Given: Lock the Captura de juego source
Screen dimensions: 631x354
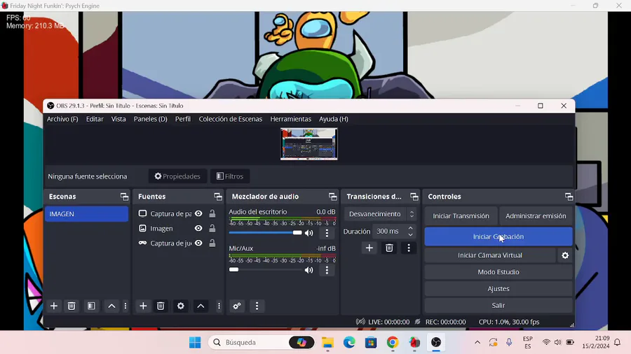Looking at the screenshot, I should (x=212, y=243).
